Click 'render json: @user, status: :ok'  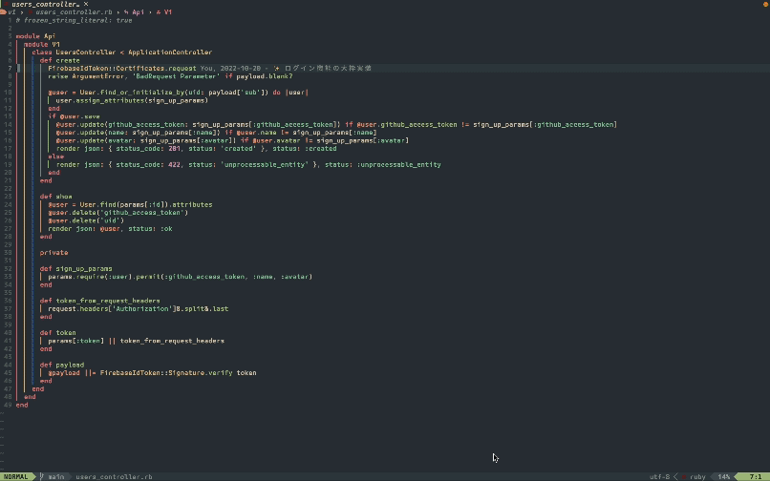click(110, 229)
